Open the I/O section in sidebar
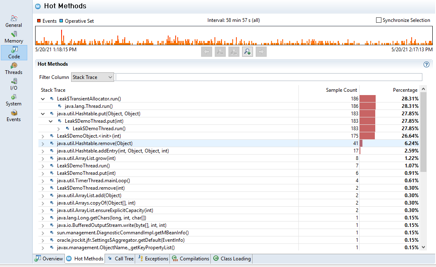 (14, 84)
